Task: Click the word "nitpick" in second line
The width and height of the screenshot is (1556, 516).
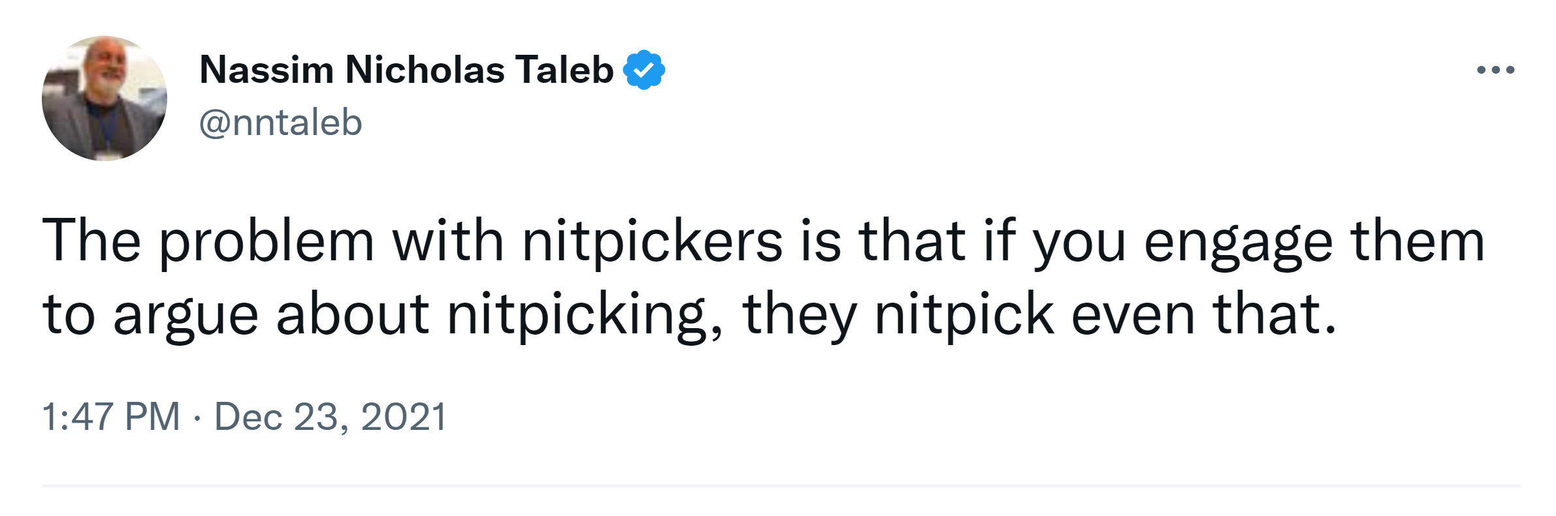Action: [964, 315]
